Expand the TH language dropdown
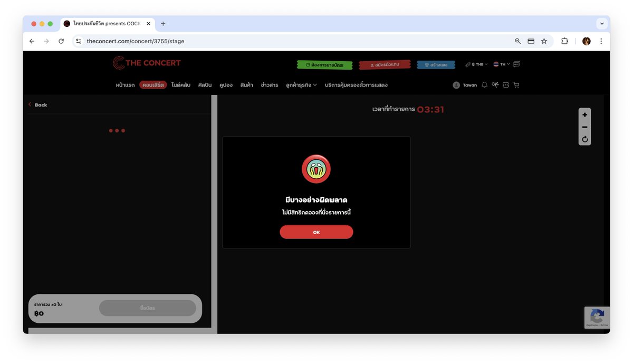The width and height of the screenshot is (633, 364). tap(502, 64)
